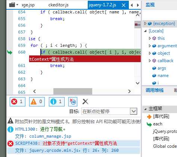Click the horizontal scrollbar thumb in code editor
The height and width of the screenshot is (157, 177).
pyautogui.click(x=73, y=92)
